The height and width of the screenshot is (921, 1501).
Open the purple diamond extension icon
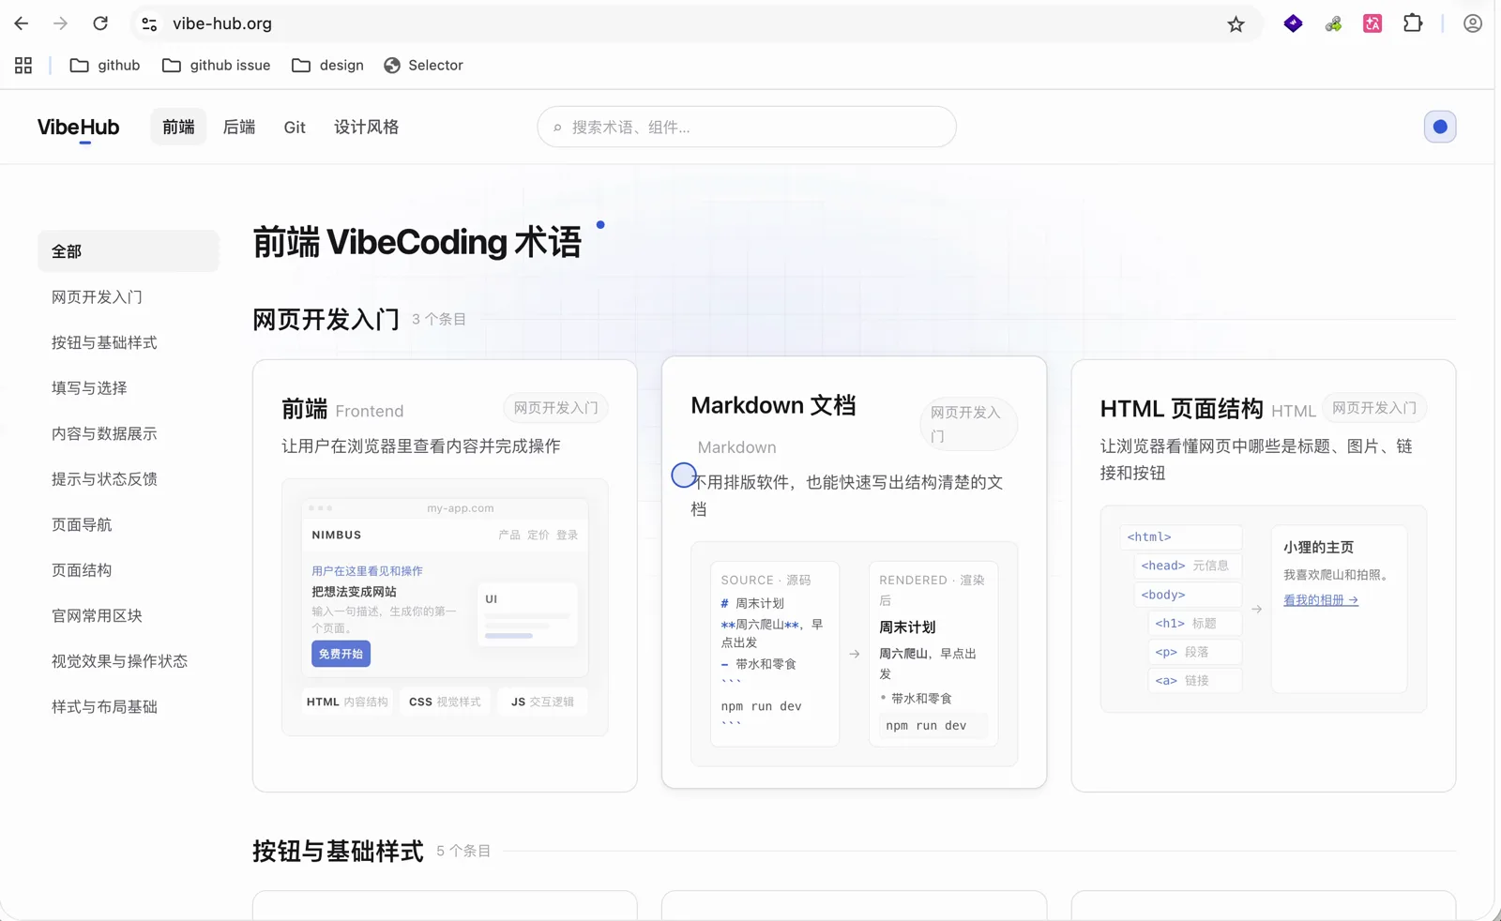tap(1293, 23)
